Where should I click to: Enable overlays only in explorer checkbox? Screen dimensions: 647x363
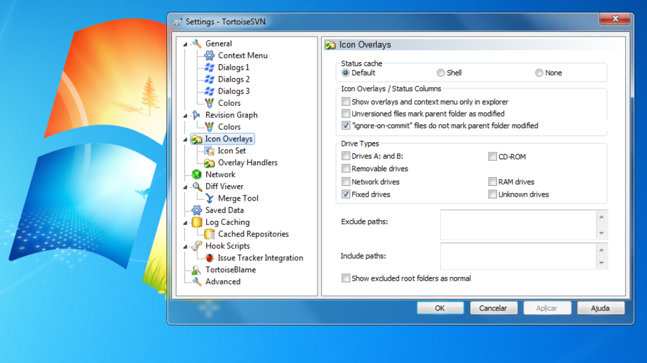(x=346, y=102)
